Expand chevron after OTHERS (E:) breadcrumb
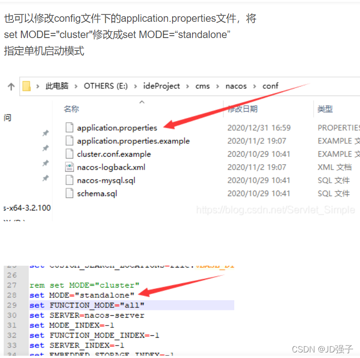 click(x=135, y=87)
